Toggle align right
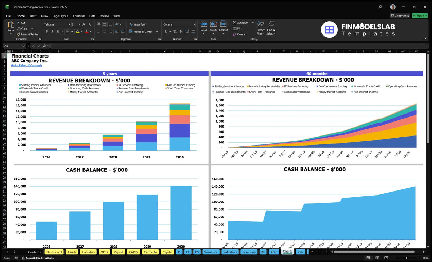The image size is (432, 262). 110,32
